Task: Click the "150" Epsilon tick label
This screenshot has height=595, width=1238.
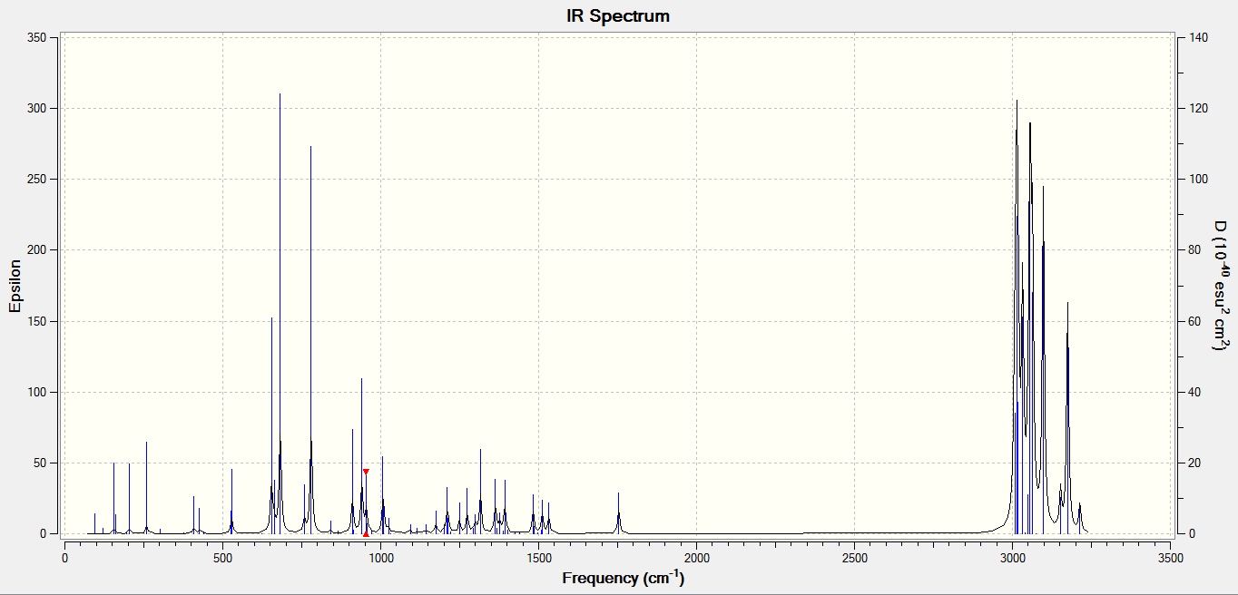Action: (x=36, y=321)
